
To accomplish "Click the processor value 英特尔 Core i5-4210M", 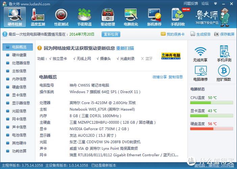I will click(103, 103).
